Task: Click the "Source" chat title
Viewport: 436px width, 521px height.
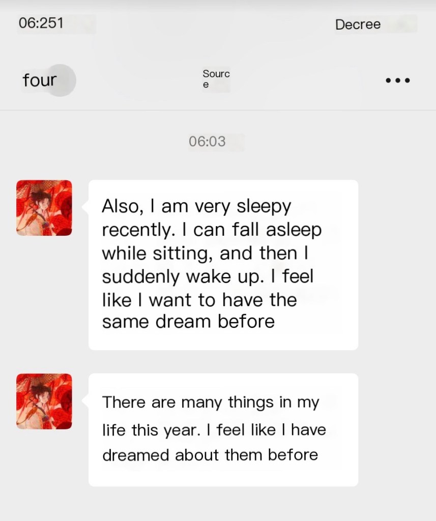Action: click(x=216, y=79)
